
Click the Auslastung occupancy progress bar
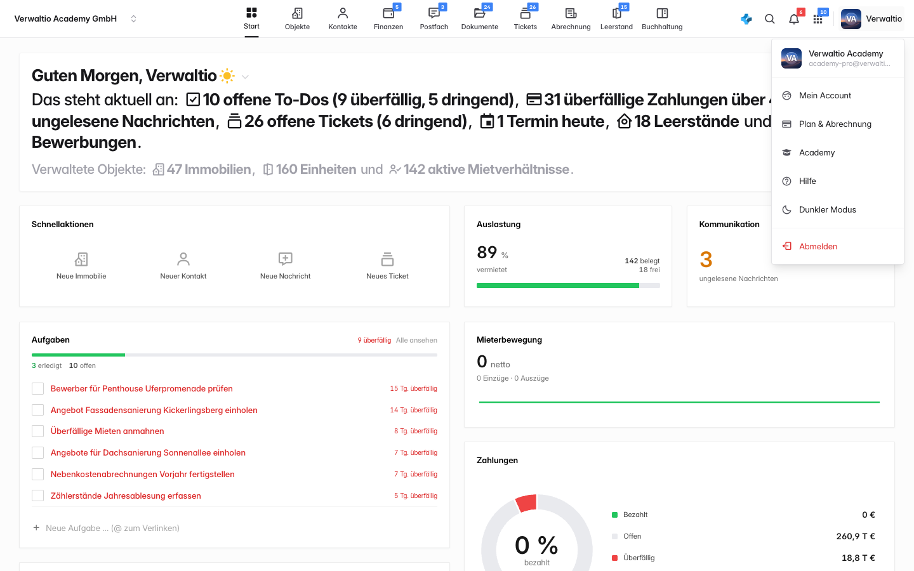pos(568,285)
